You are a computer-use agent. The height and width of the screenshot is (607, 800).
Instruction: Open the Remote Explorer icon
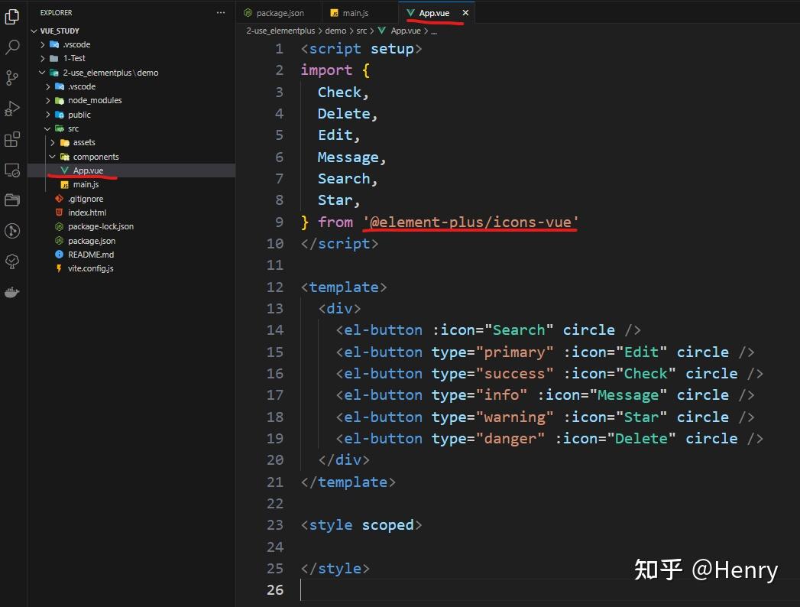(x=11, y=170)
